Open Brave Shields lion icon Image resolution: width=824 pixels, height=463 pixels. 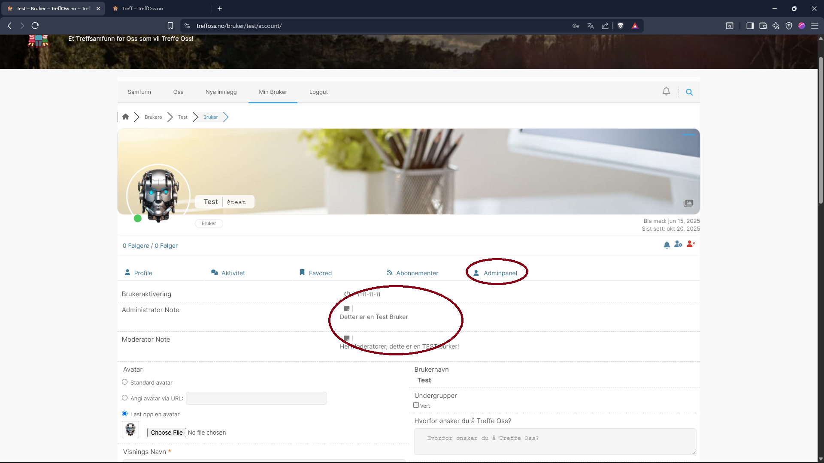(620, 26)
